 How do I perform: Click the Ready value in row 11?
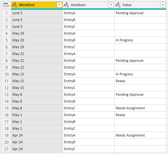coord(121,81)
